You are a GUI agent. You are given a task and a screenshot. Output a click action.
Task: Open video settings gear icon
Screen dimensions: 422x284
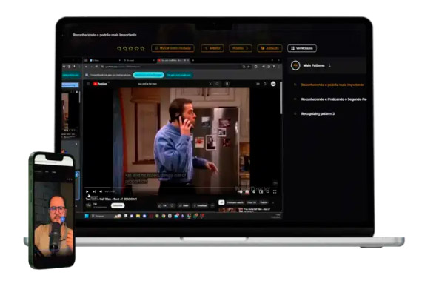click(x=254, y=191)
